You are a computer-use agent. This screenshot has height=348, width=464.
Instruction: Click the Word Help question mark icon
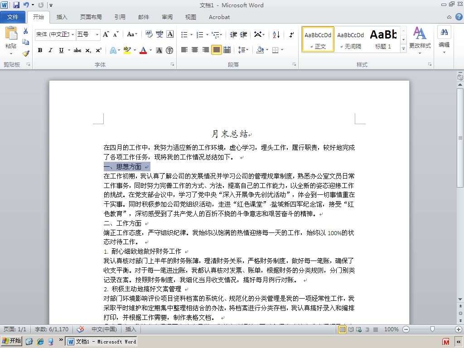tap(459, 17)
